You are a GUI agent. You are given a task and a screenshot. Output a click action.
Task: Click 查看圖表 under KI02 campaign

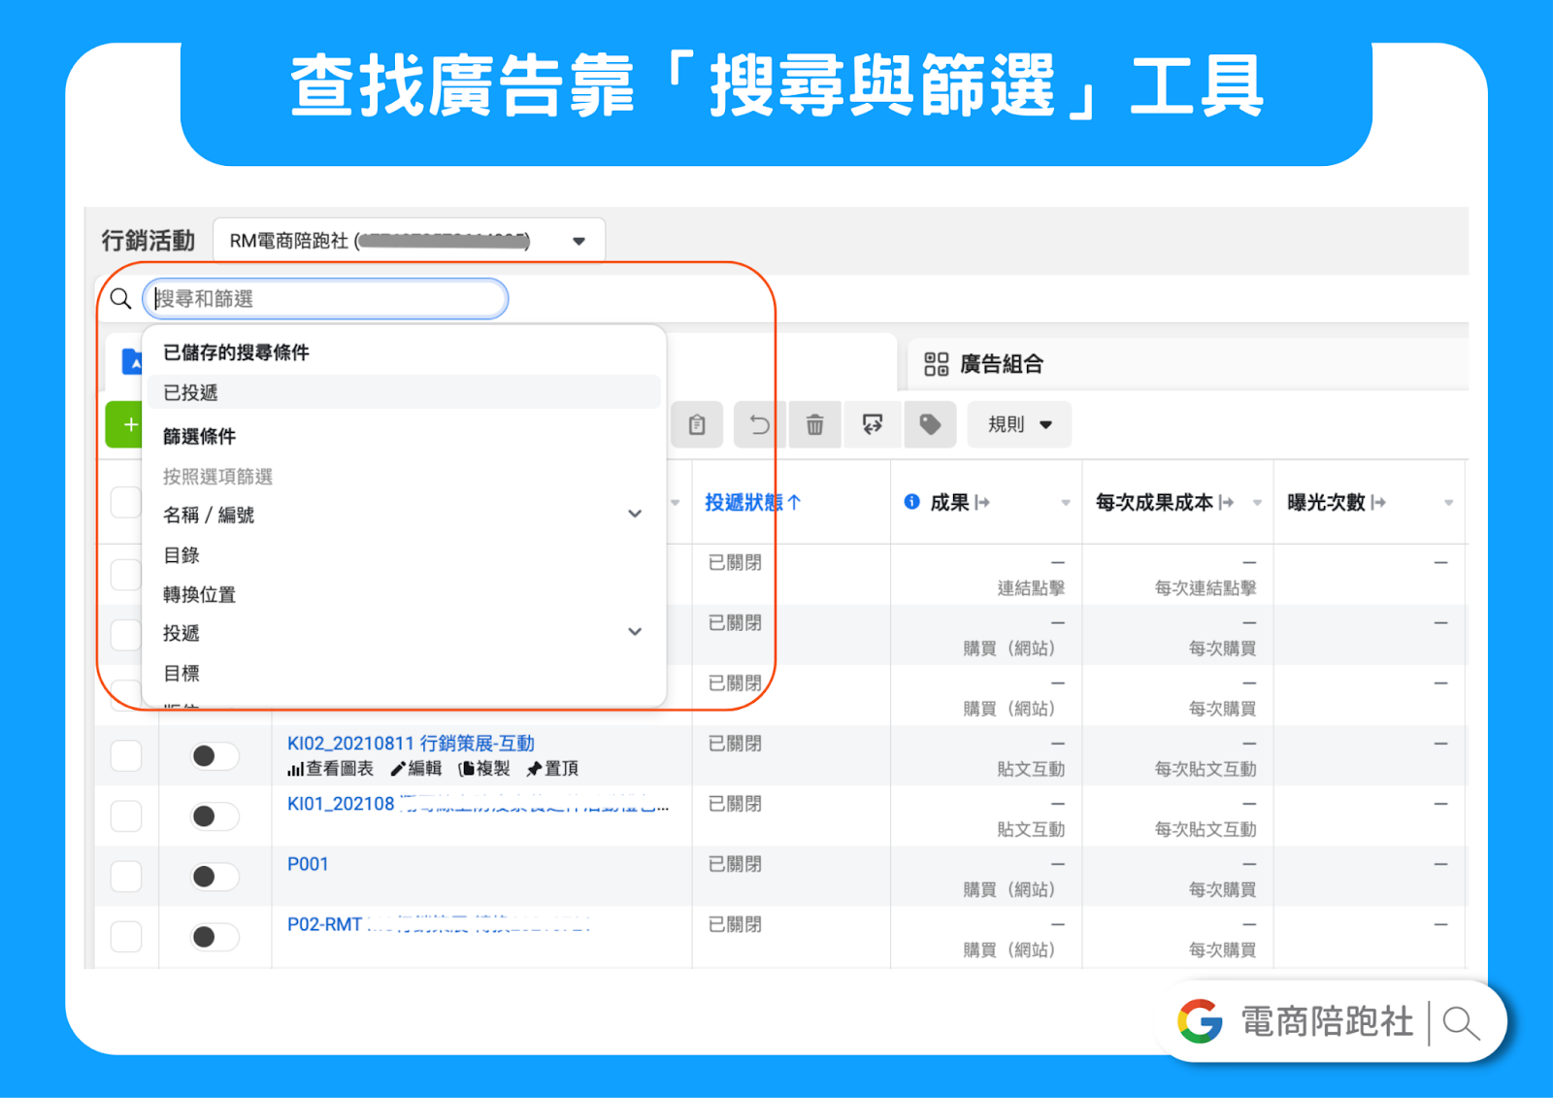tap(330, 769)
